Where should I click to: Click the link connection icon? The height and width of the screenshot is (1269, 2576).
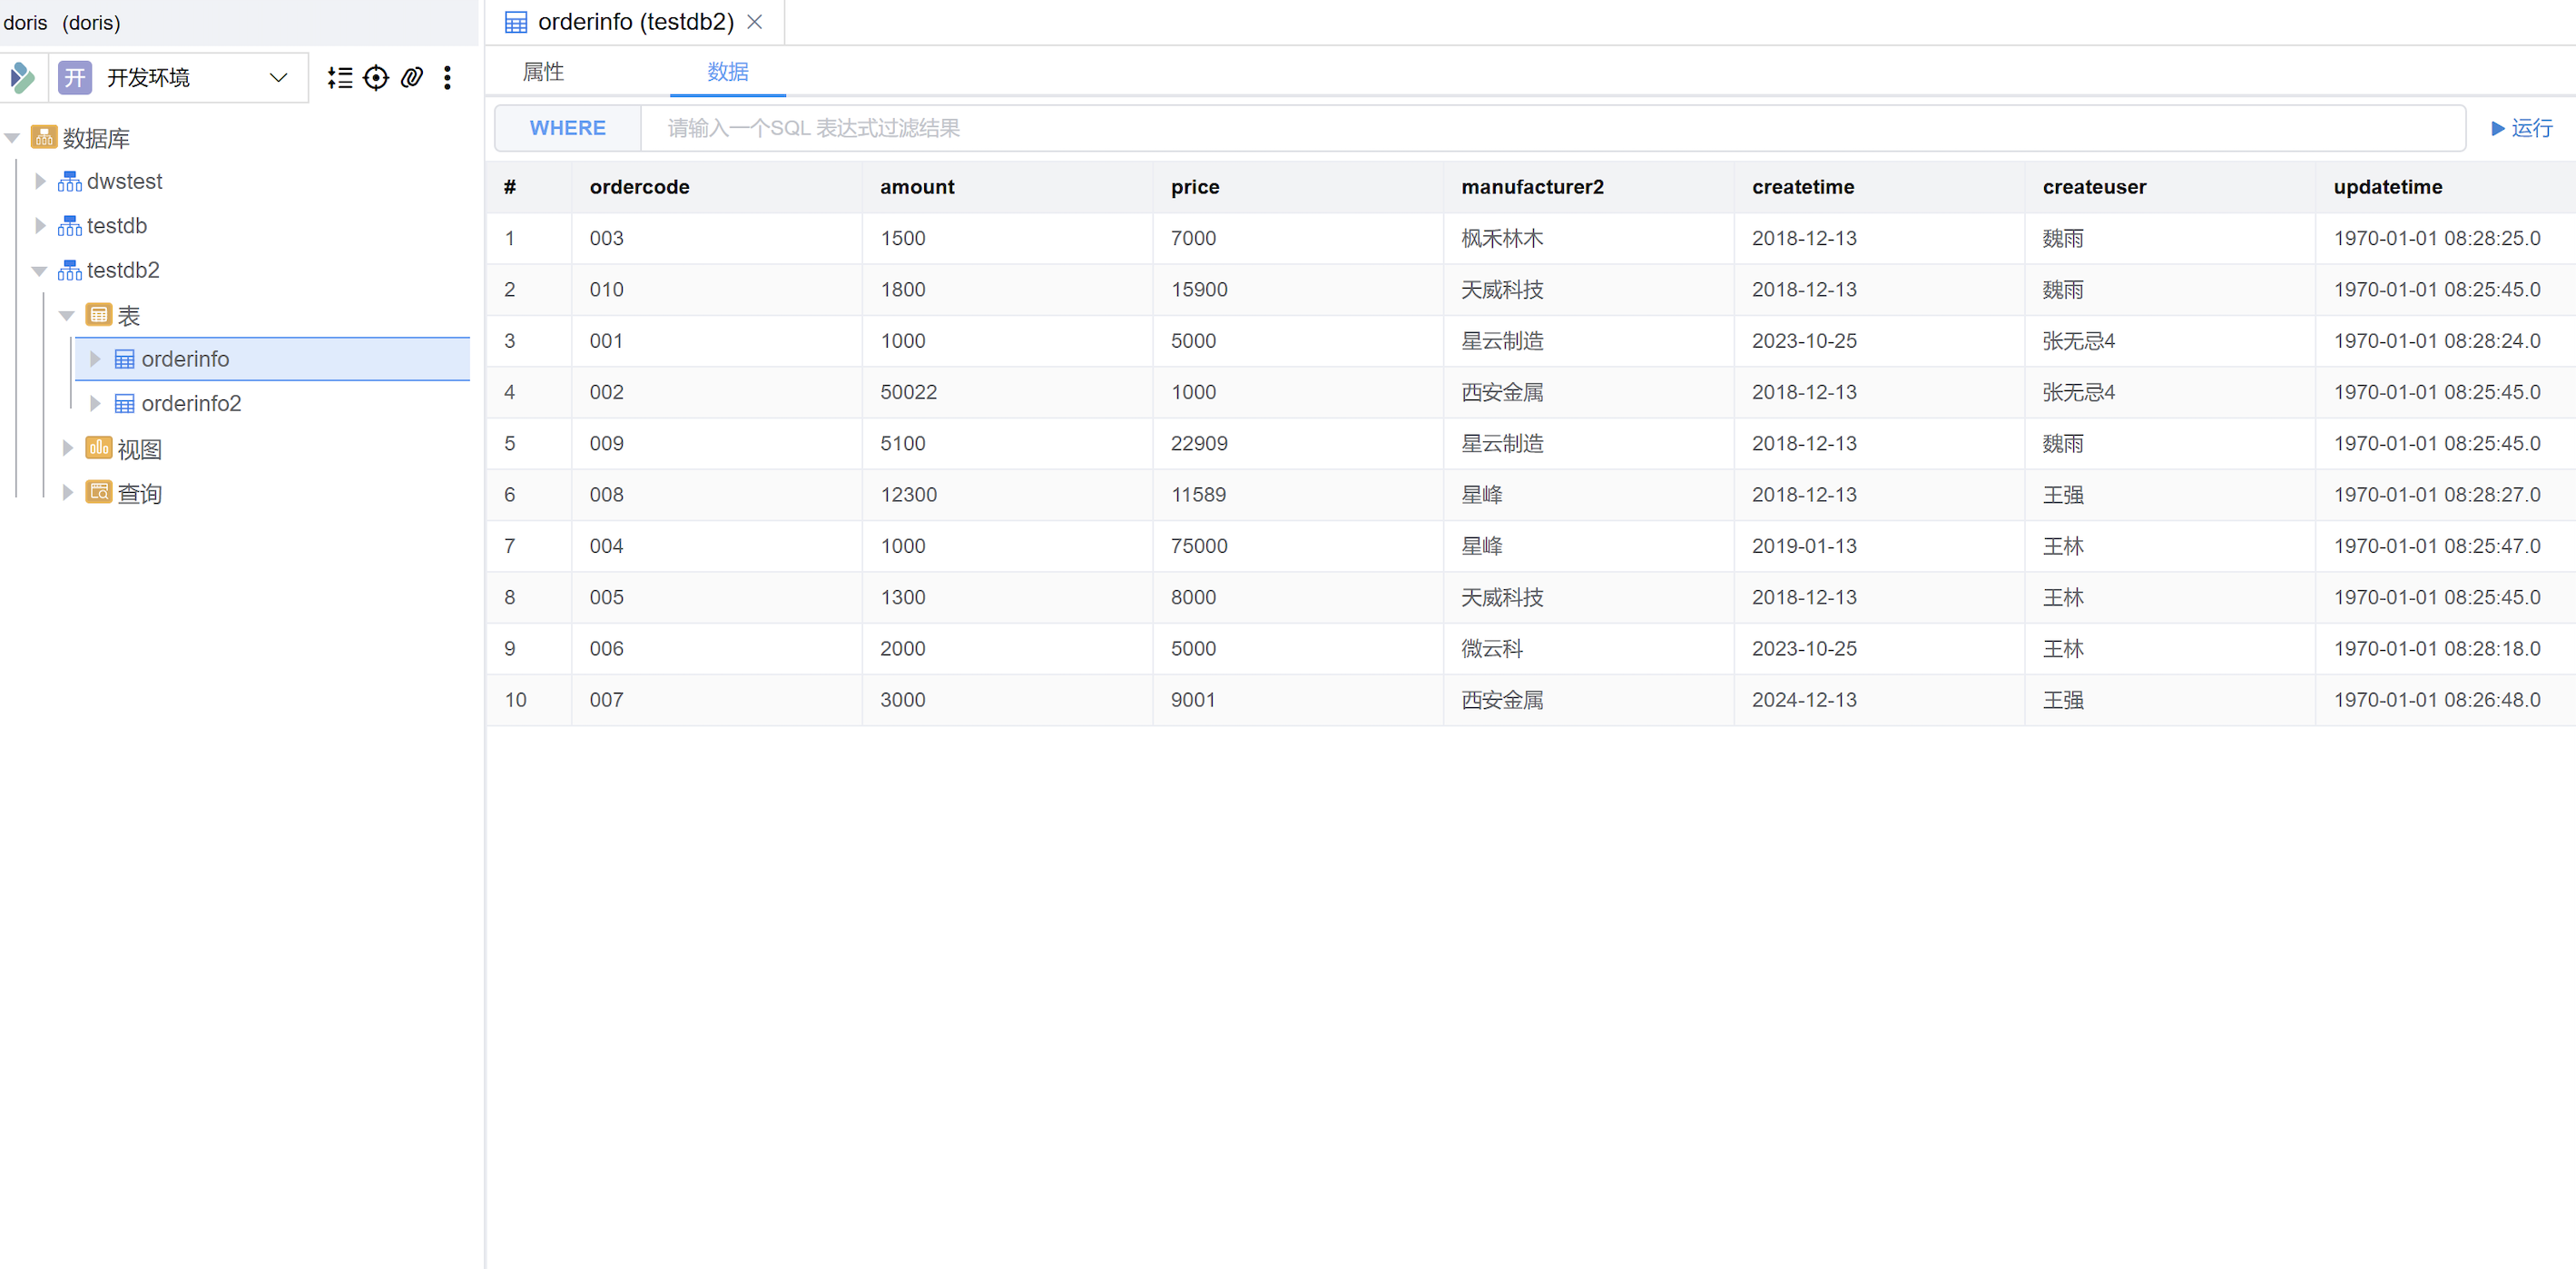(x=412, y=78)
